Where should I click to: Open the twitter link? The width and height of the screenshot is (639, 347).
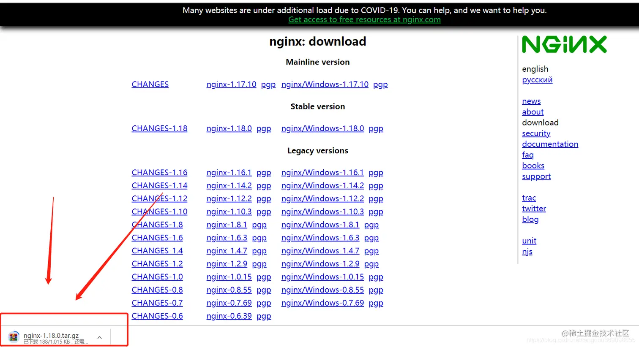click(x=534, y=209)
